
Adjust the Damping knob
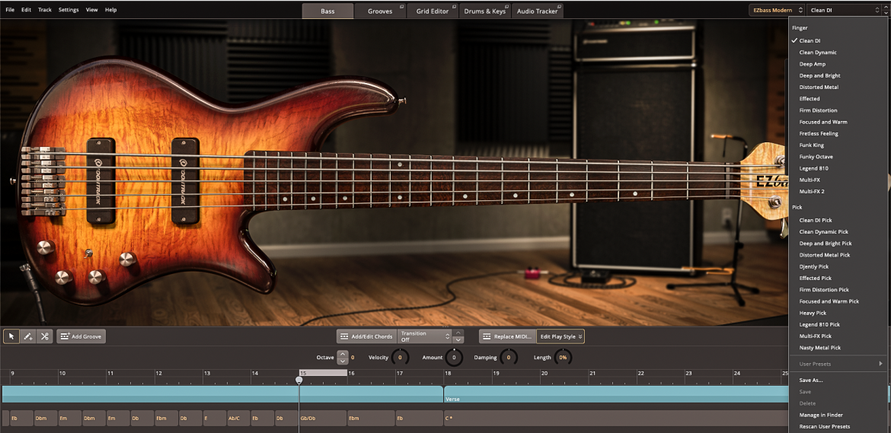click(509, 358)
